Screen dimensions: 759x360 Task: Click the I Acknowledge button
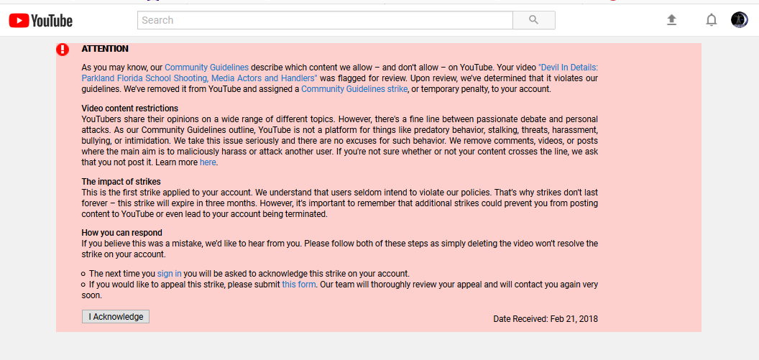(116, 316)
